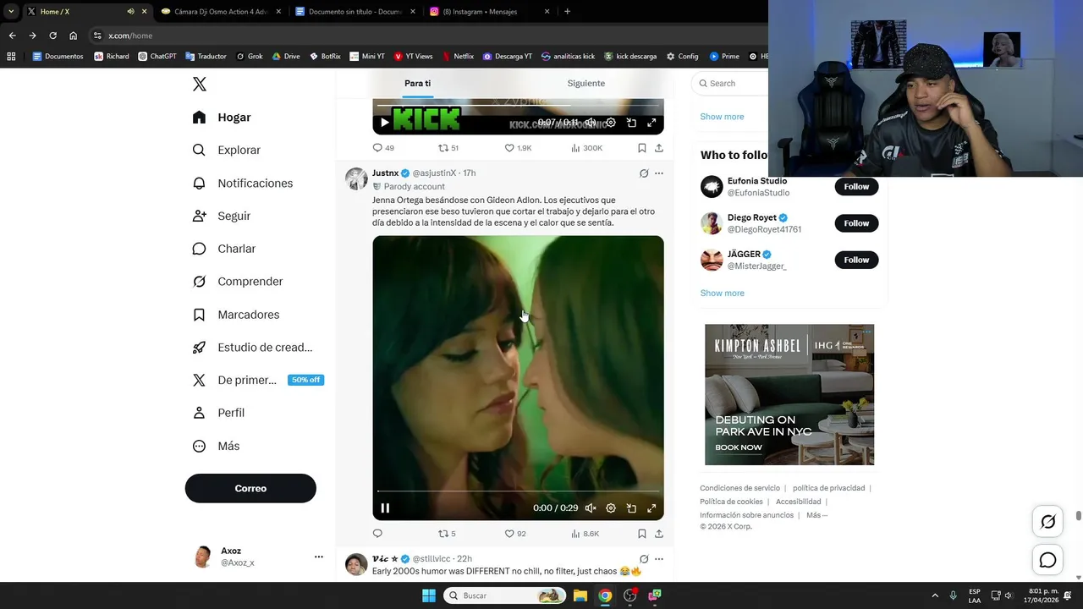Pause the Justnx video

coord(385,508)
